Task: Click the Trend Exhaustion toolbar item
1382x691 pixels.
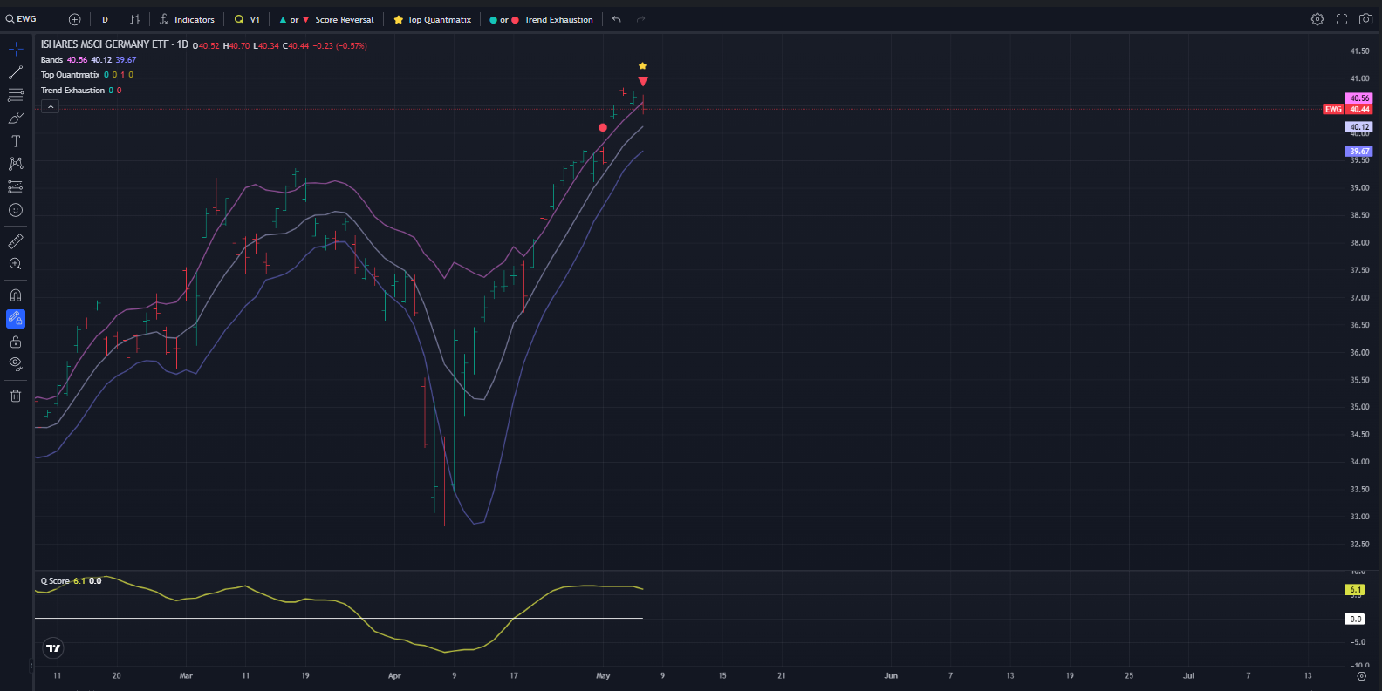Action: [541, 19]
